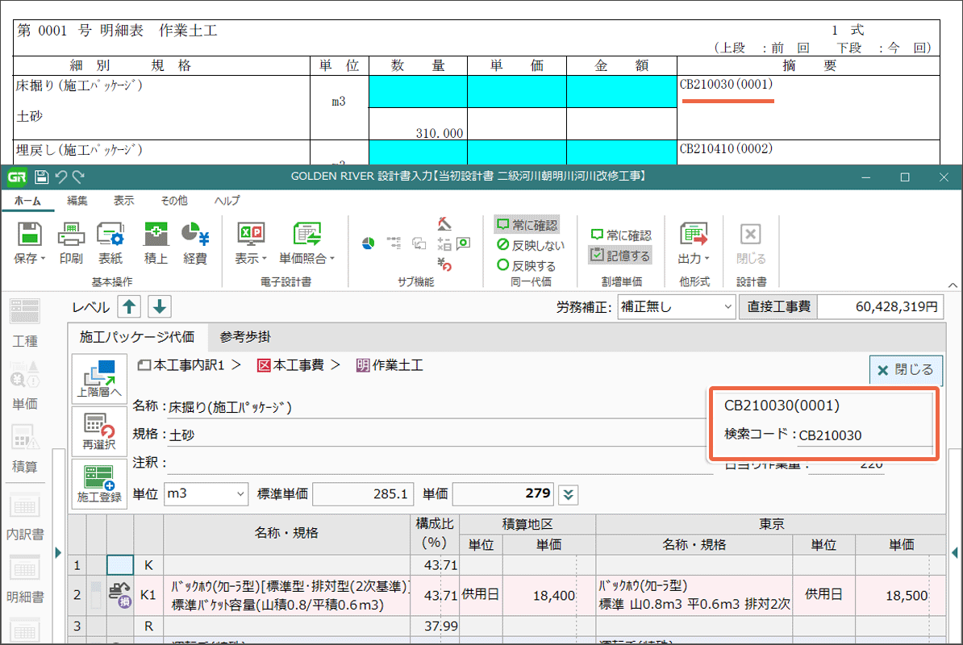Select 常に確認 under 同一代価
963x645 pixels.
tap(527, 225)
